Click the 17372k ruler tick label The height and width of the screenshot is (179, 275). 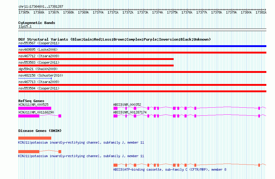click(x=128, y=12)
